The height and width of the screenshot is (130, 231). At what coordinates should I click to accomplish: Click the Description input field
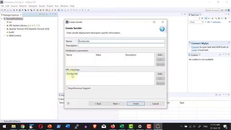122,45
